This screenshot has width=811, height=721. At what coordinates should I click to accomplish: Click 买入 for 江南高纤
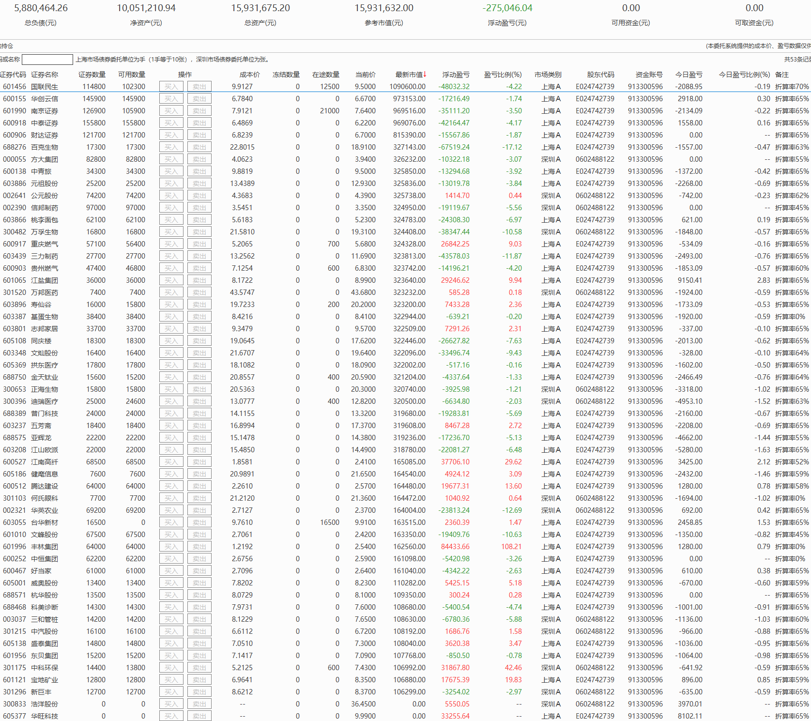[171, 462]
